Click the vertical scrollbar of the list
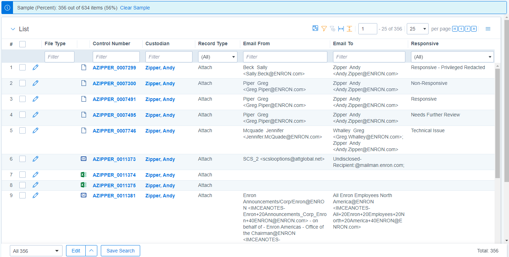 pyautogui.click(x=497, y=123)
